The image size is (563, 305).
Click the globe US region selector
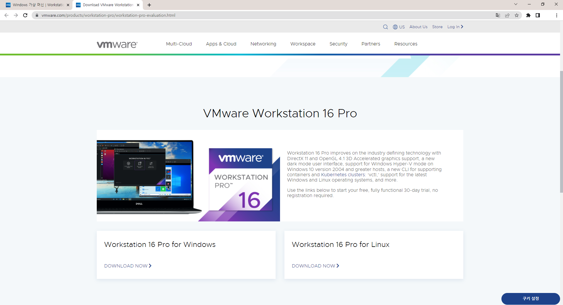click(399, 27)
